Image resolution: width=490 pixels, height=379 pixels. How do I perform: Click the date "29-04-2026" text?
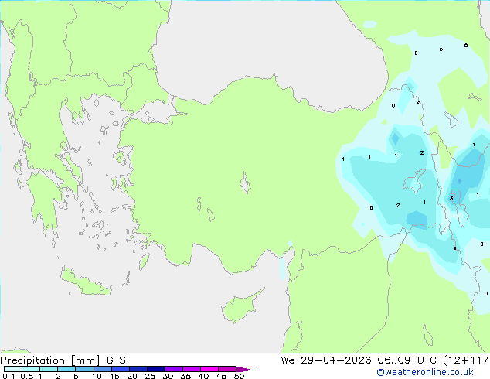336,360
